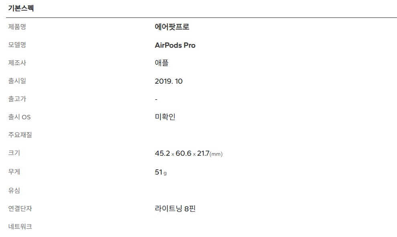Image resolution: width=397 pixels, height=237 pixels.
Task: Click the 기본스펙 section heading
Action: pos(21,8)
